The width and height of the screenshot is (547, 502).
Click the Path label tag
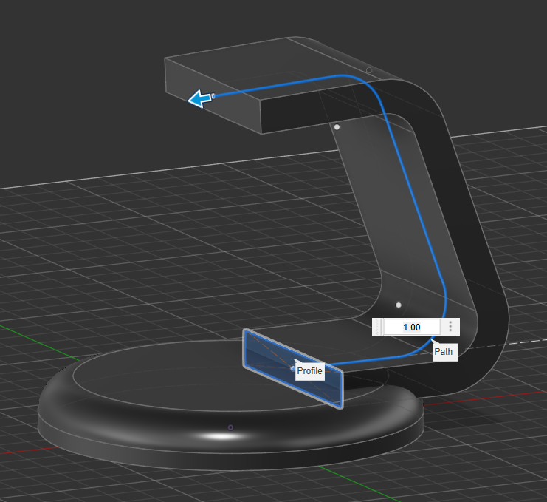tap(443, 352)
